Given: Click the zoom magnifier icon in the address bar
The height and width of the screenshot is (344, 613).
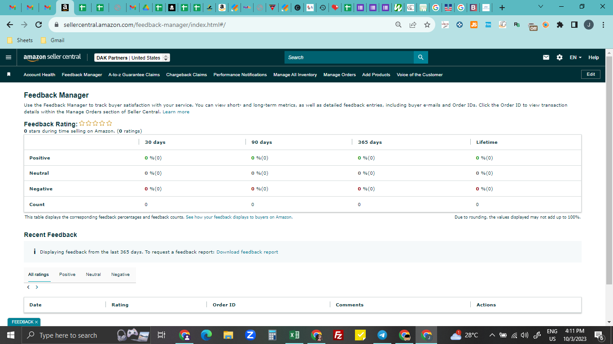Looking at the screenshot, I should click(398, 25).
